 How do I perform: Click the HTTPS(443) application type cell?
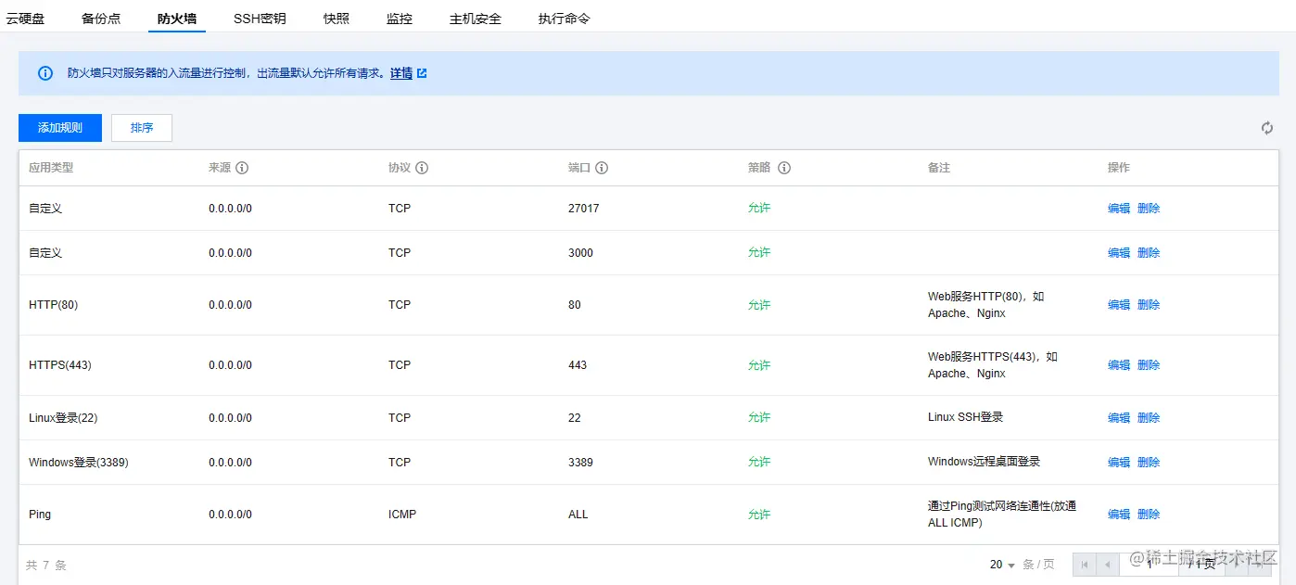[x=60, y=365]
